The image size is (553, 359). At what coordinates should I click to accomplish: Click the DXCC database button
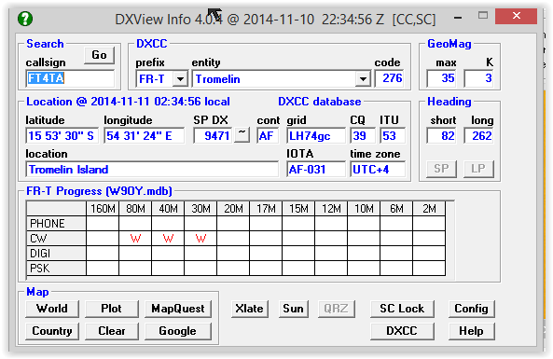click(402, 331)
